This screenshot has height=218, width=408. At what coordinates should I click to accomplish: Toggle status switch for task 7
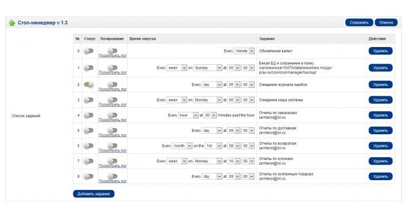pos(88,161)
